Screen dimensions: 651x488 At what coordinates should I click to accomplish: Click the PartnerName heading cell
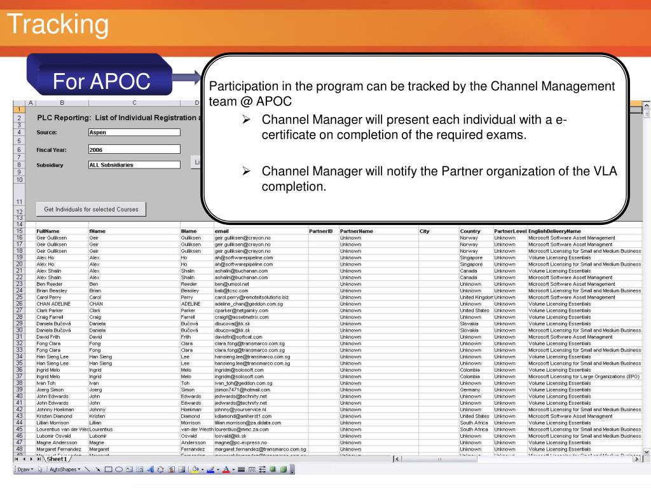[x=379, y=231]
